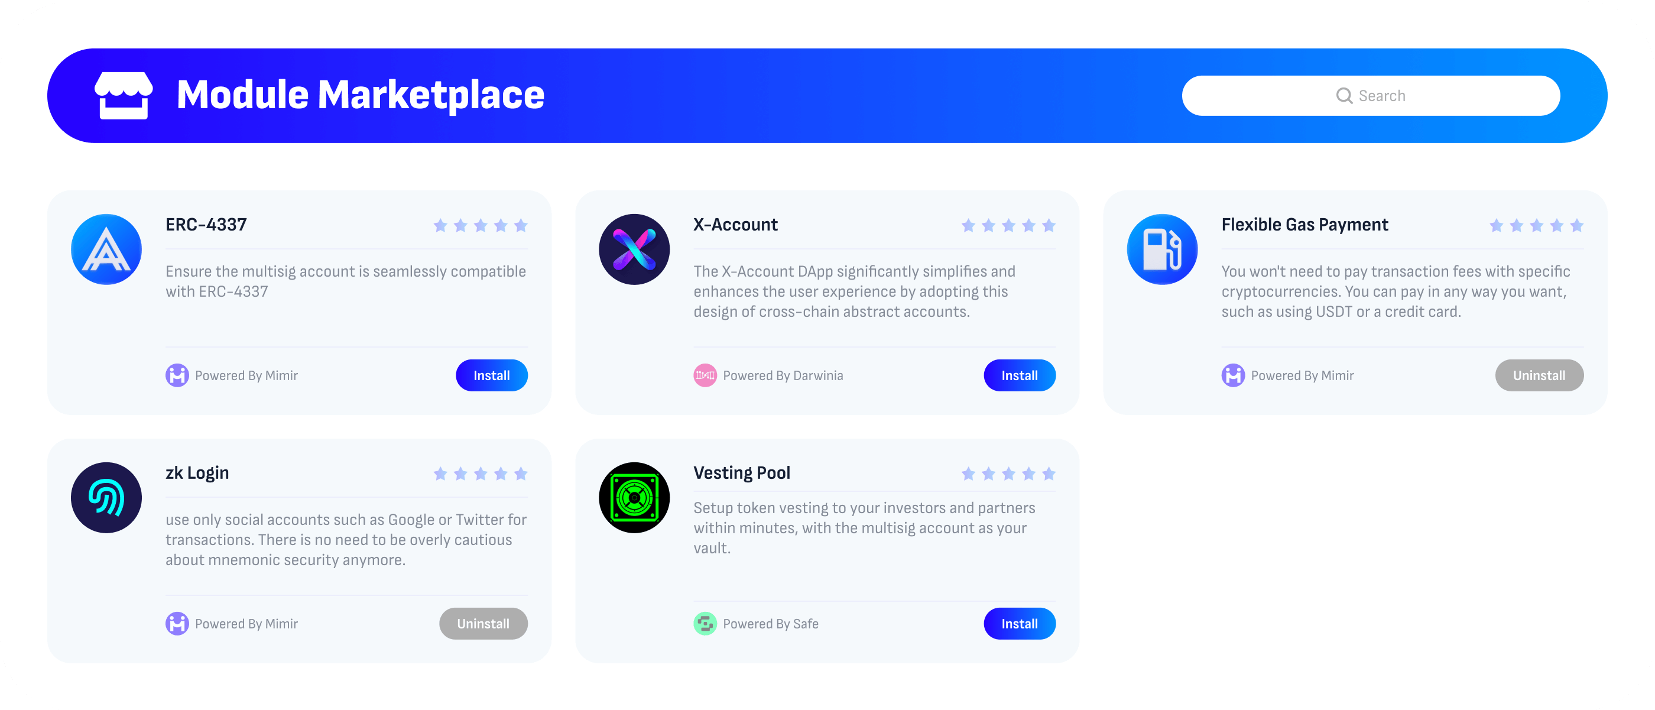This screenshot has height=710, width=1655.
Task: Open the Vesting Pool title
Action: (x=741, y=473)
